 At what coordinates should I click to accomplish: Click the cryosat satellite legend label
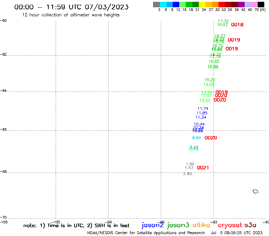pos(230,225)
